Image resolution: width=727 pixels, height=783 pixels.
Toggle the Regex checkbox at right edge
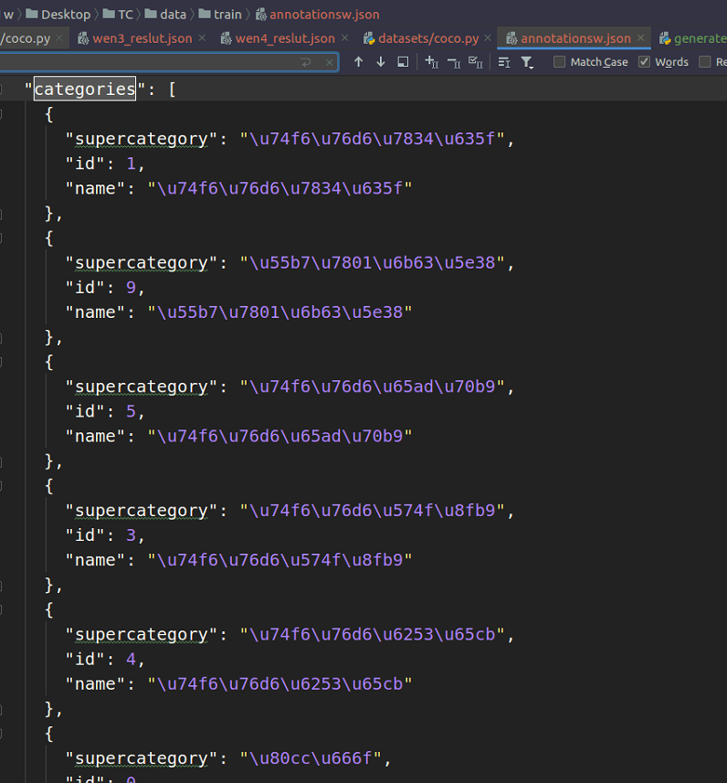point(705,62)
